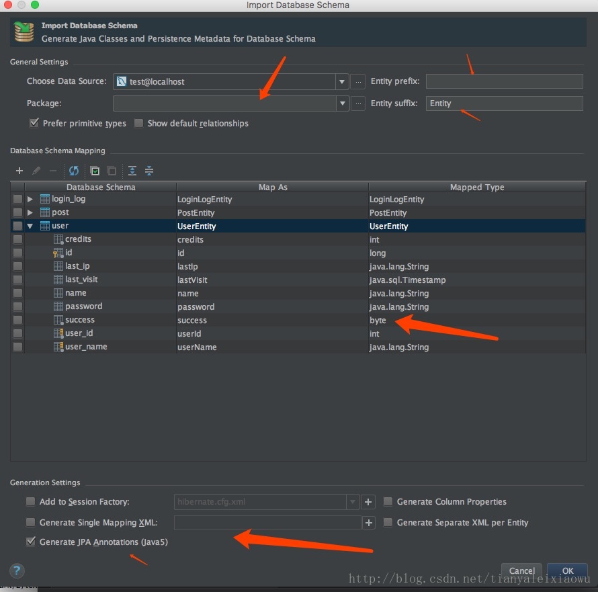
Task: Select the userName Map As cell
Action: (x=273, y=347)
